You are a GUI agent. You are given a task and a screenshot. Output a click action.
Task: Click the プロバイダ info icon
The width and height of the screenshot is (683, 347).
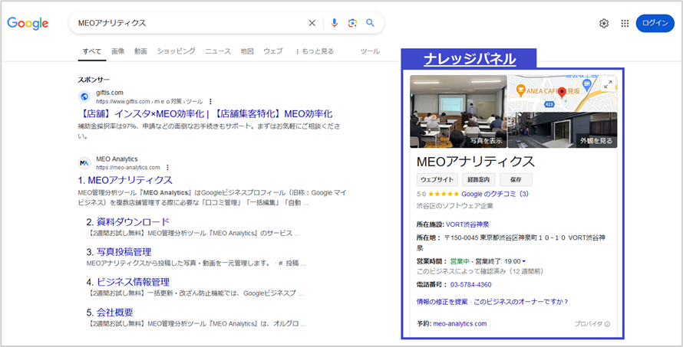pos(607,324)
